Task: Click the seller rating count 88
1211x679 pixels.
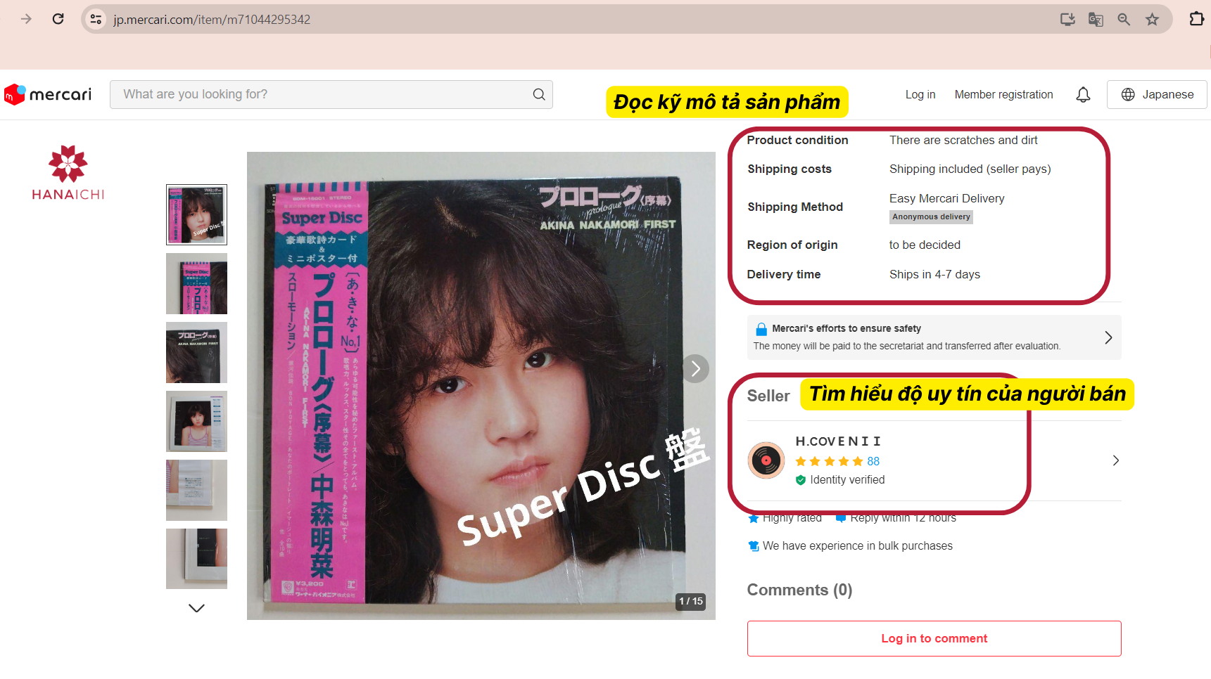Action: coord(873,461)
